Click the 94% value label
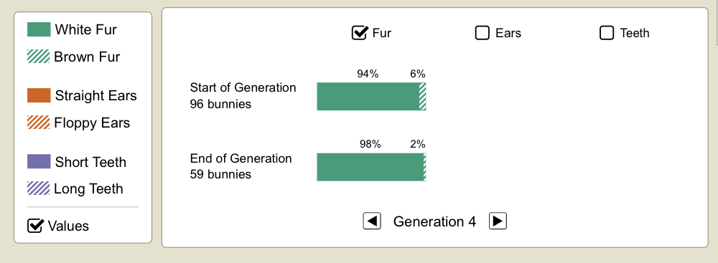The image size is (718, 263). (x=368, y=74)
